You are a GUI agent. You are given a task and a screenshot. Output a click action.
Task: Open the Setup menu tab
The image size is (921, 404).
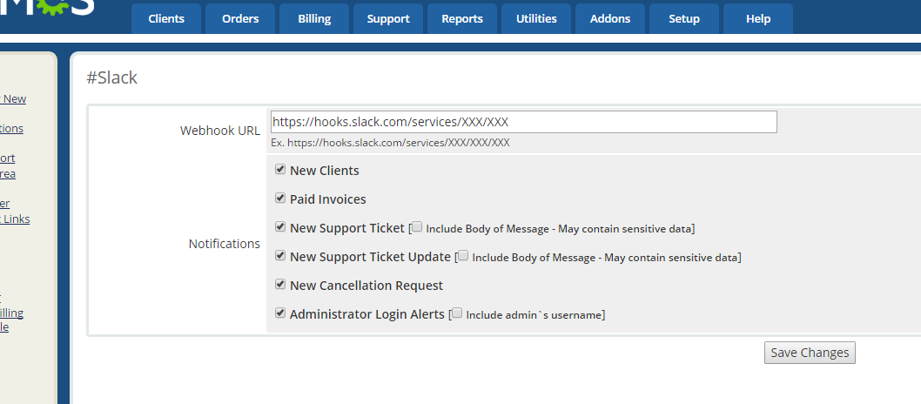pyautogui.click(x=684, y=18)
